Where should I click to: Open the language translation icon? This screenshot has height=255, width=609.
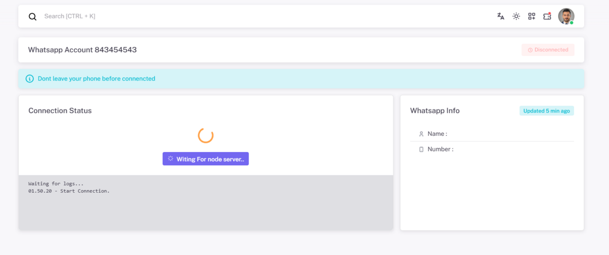click(x=501, y=16)
